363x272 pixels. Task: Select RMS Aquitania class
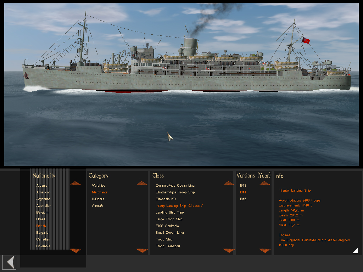167,226
